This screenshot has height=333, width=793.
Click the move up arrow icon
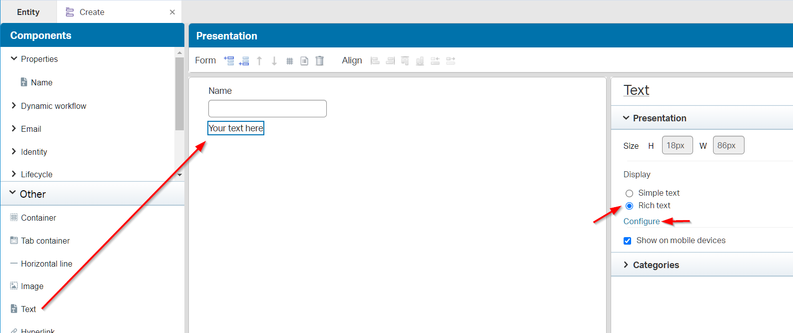coord(259,61)
